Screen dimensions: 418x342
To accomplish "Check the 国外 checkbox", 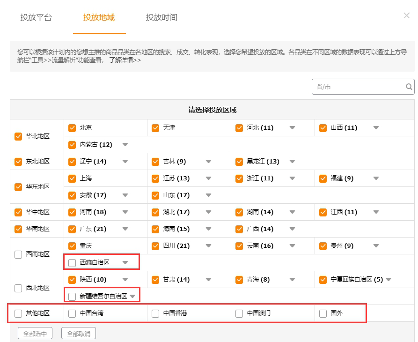I will coord(323,313).
